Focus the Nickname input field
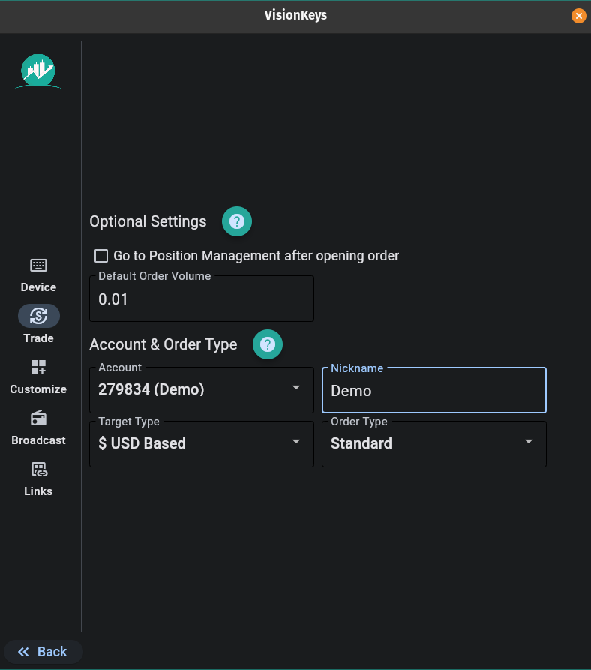The image size is (591, 670). tap(433, 390)
